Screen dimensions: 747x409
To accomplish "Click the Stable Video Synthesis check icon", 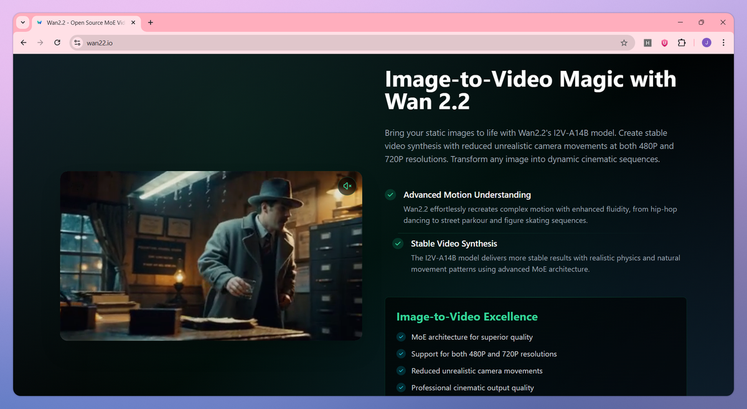I will click(398, 243).
